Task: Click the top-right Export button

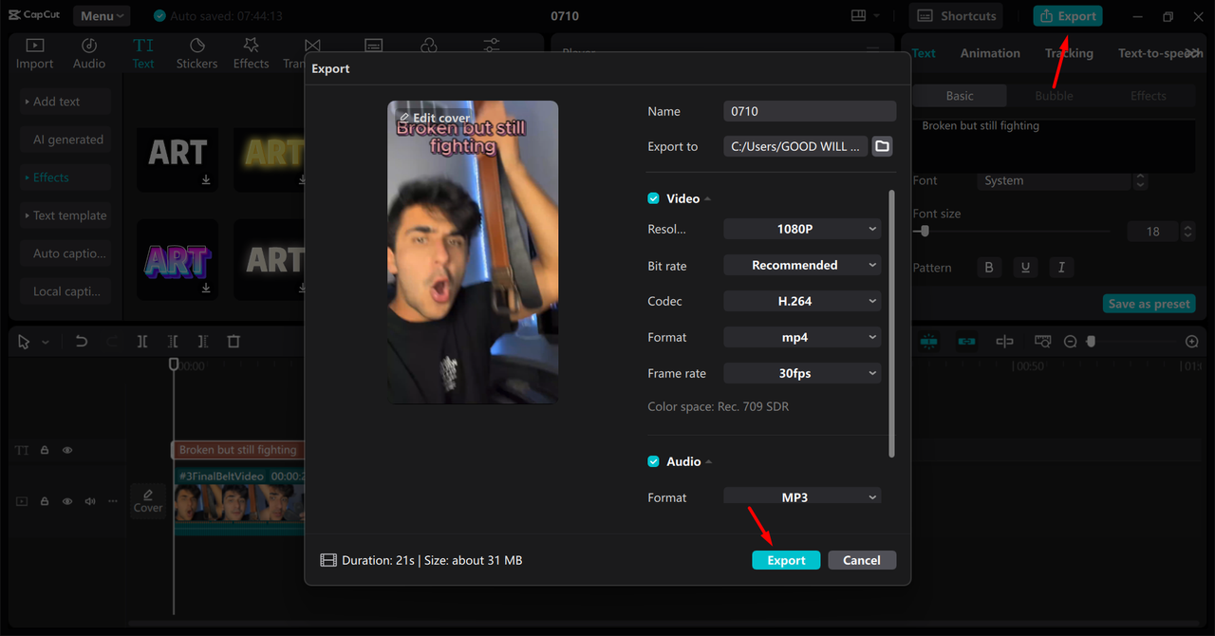Action: (x=1068, y=16)
